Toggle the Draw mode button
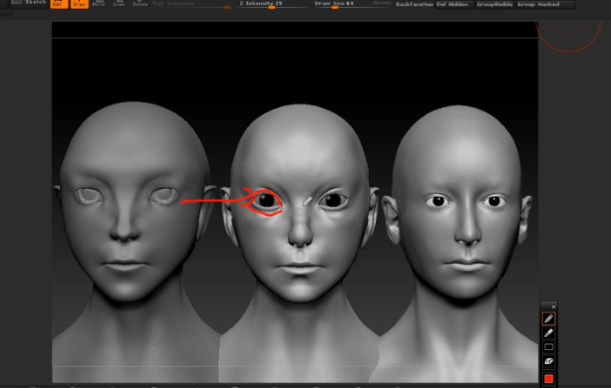 tap(79, 4)
